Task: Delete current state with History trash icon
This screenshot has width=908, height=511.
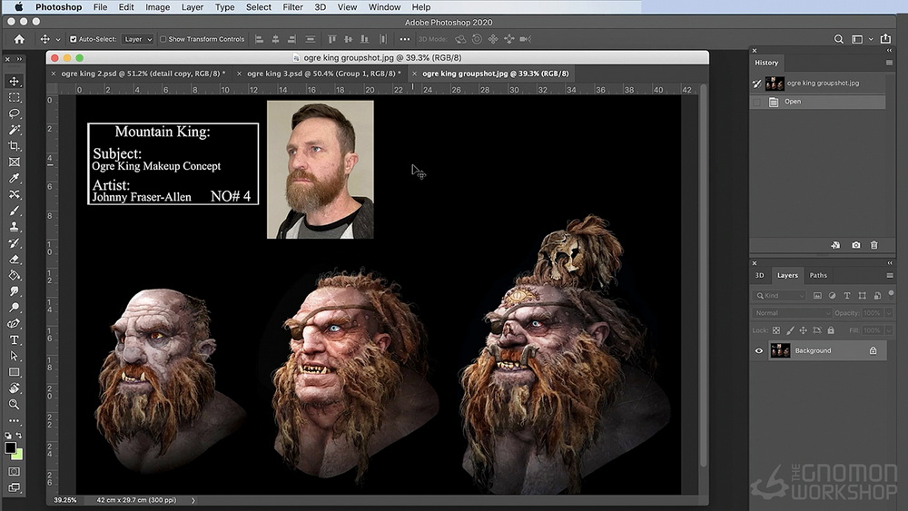Action: 873,245
